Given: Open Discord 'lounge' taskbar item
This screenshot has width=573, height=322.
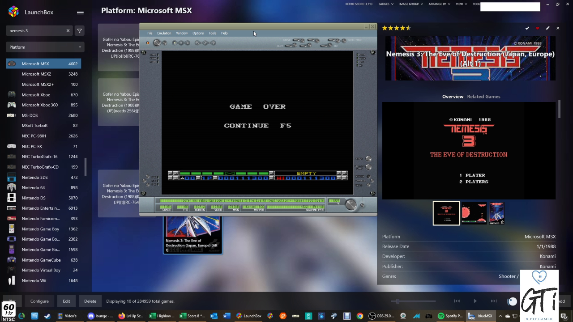Looking at the screenshot, I should [x=101, y=316].
